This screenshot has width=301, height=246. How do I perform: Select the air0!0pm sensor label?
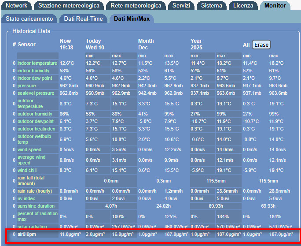(x=27, y=235)
